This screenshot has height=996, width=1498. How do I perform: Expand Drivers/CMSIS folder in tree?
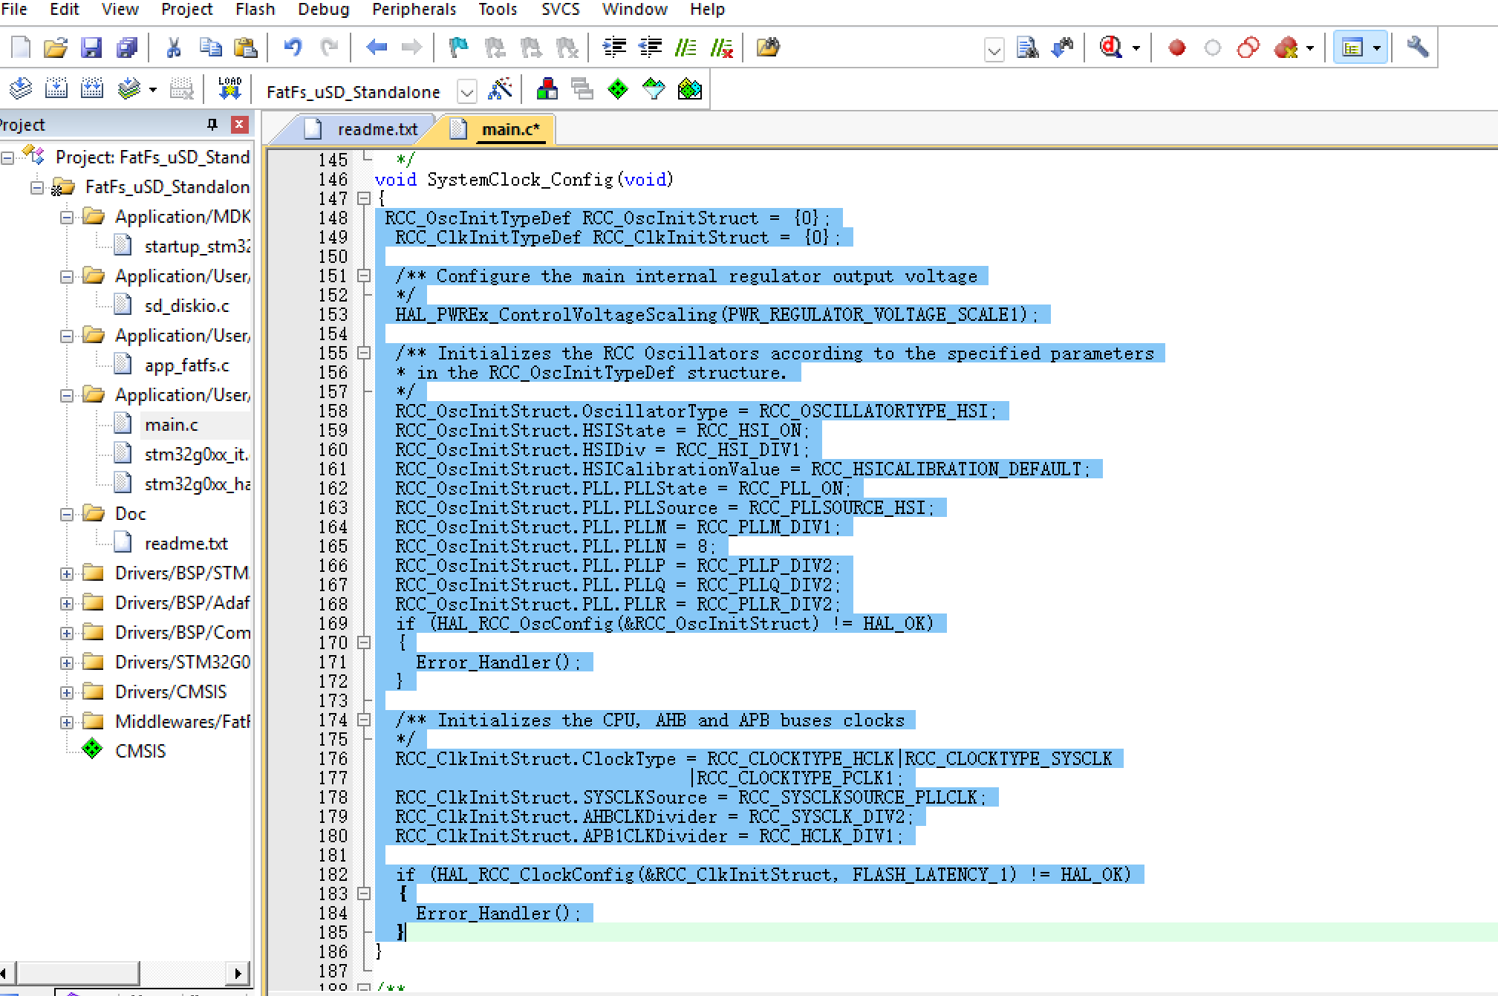pos(67,692)
